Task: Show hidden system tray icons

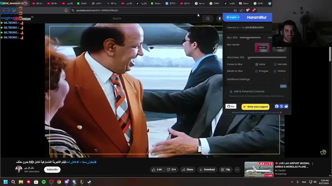Action: click(x=292, y=182)
